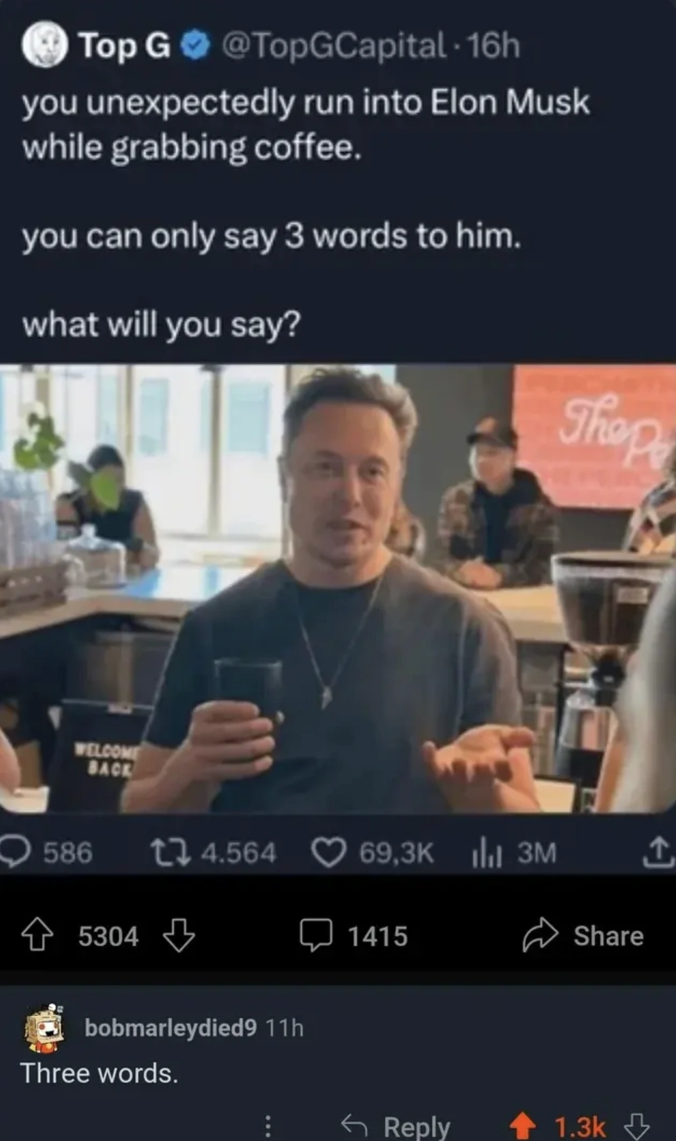Reply to bobmarleydied9's comment
The width and height of the screenshot is (676, 1141).
396,1127
